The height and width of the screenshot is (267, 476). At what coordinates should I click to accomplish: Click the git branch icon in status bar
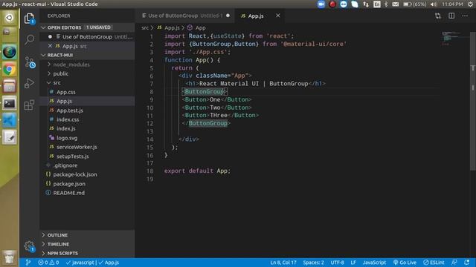[28, 263]
